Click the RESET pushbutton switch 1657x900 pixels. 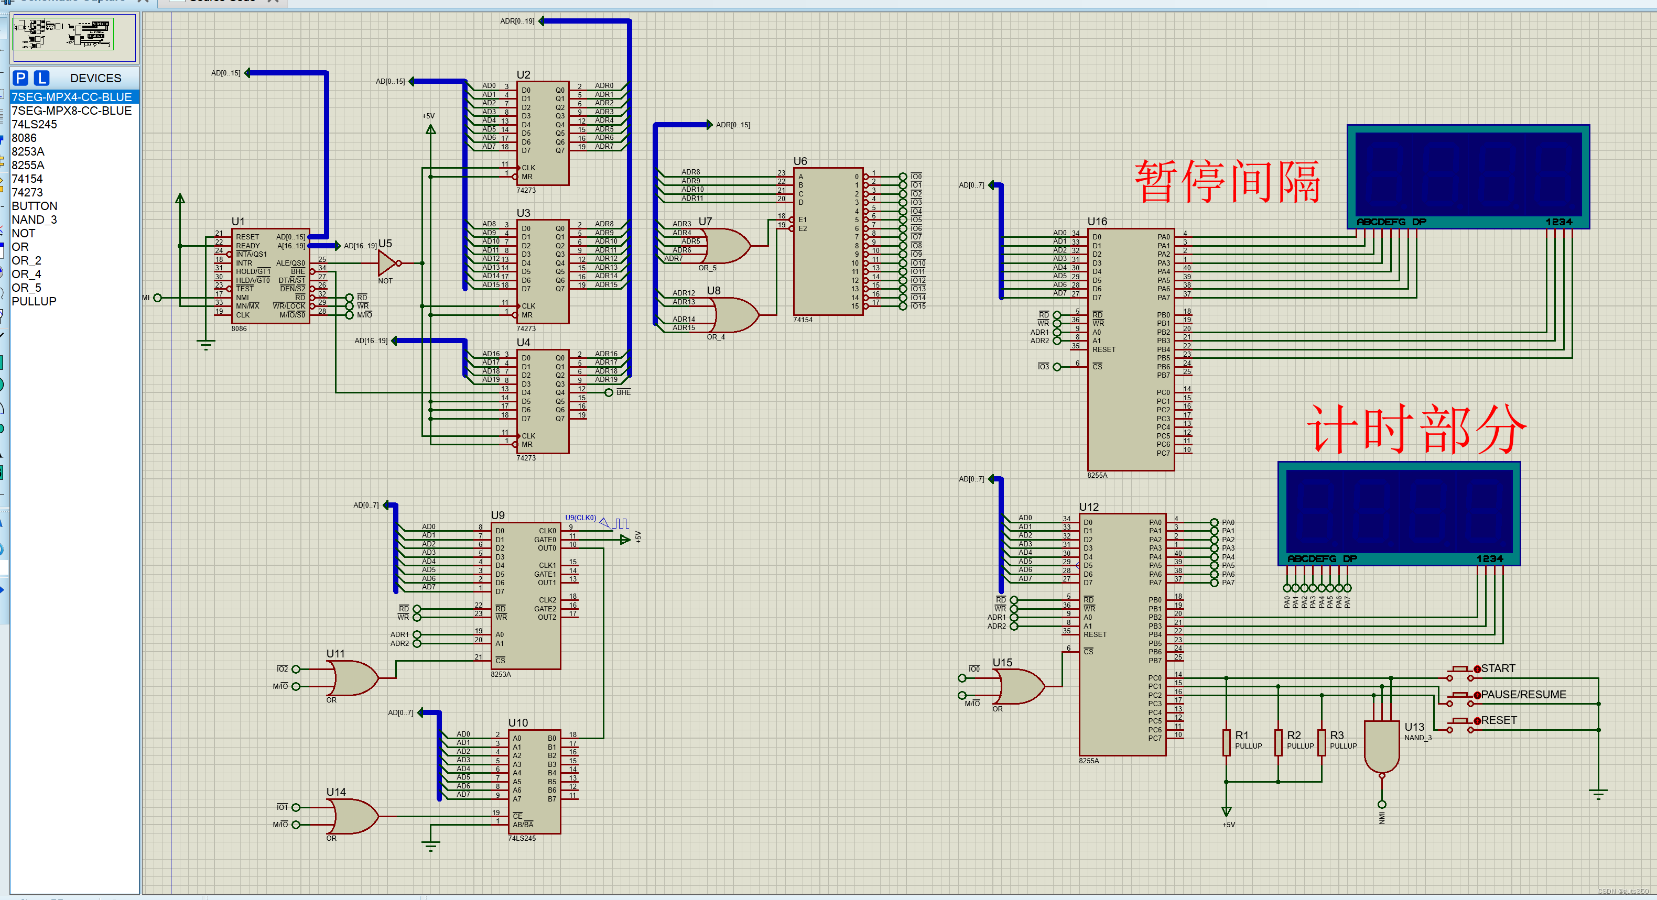1460,725
